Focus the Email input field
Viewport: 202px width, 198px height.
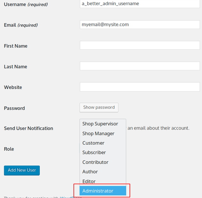click(140, 24)
